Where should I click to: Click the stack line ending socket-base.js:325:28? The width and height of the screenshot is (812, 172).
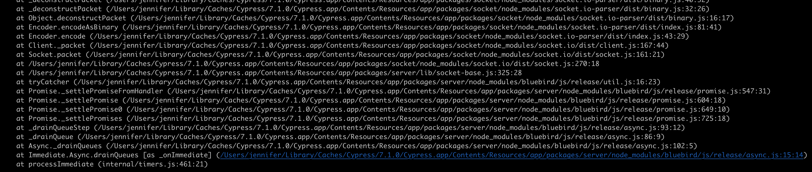[x=269, y=73]
